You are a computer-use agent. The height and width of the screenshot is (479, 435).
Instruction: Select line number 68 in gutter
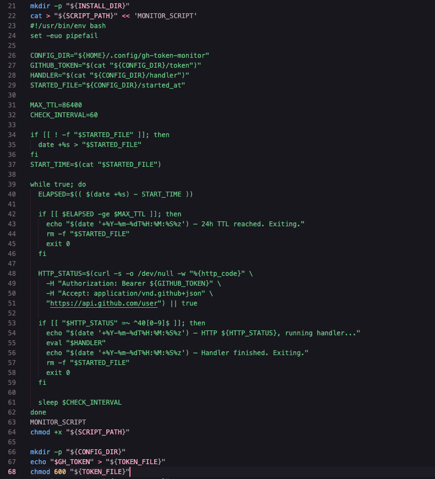pyautogui.click(x=12, y=472)
